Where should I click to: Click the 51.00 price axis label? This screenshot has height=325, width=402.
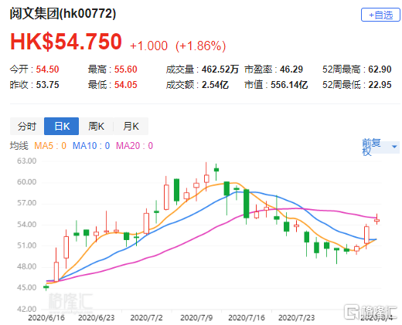click(27, 245)
